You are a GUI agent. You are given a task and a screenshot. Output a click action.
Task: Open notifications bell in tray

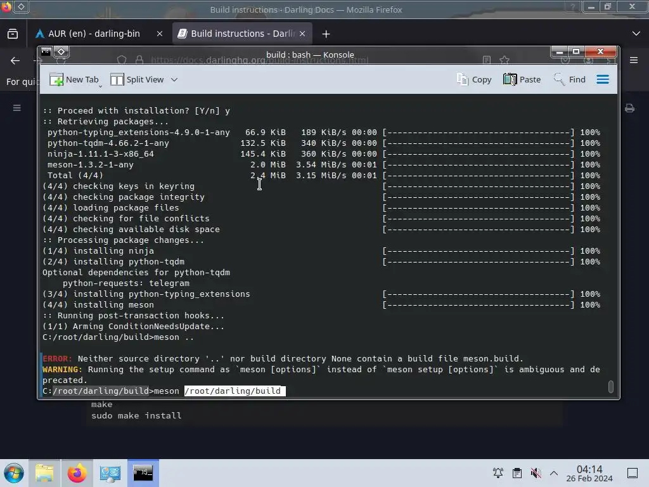498,473
